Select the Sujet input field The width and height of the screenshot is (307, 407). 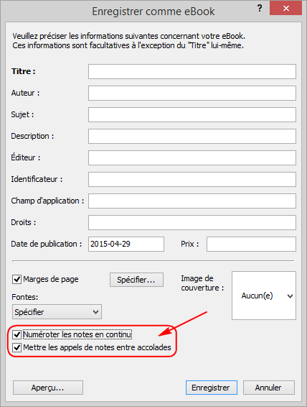192,115
